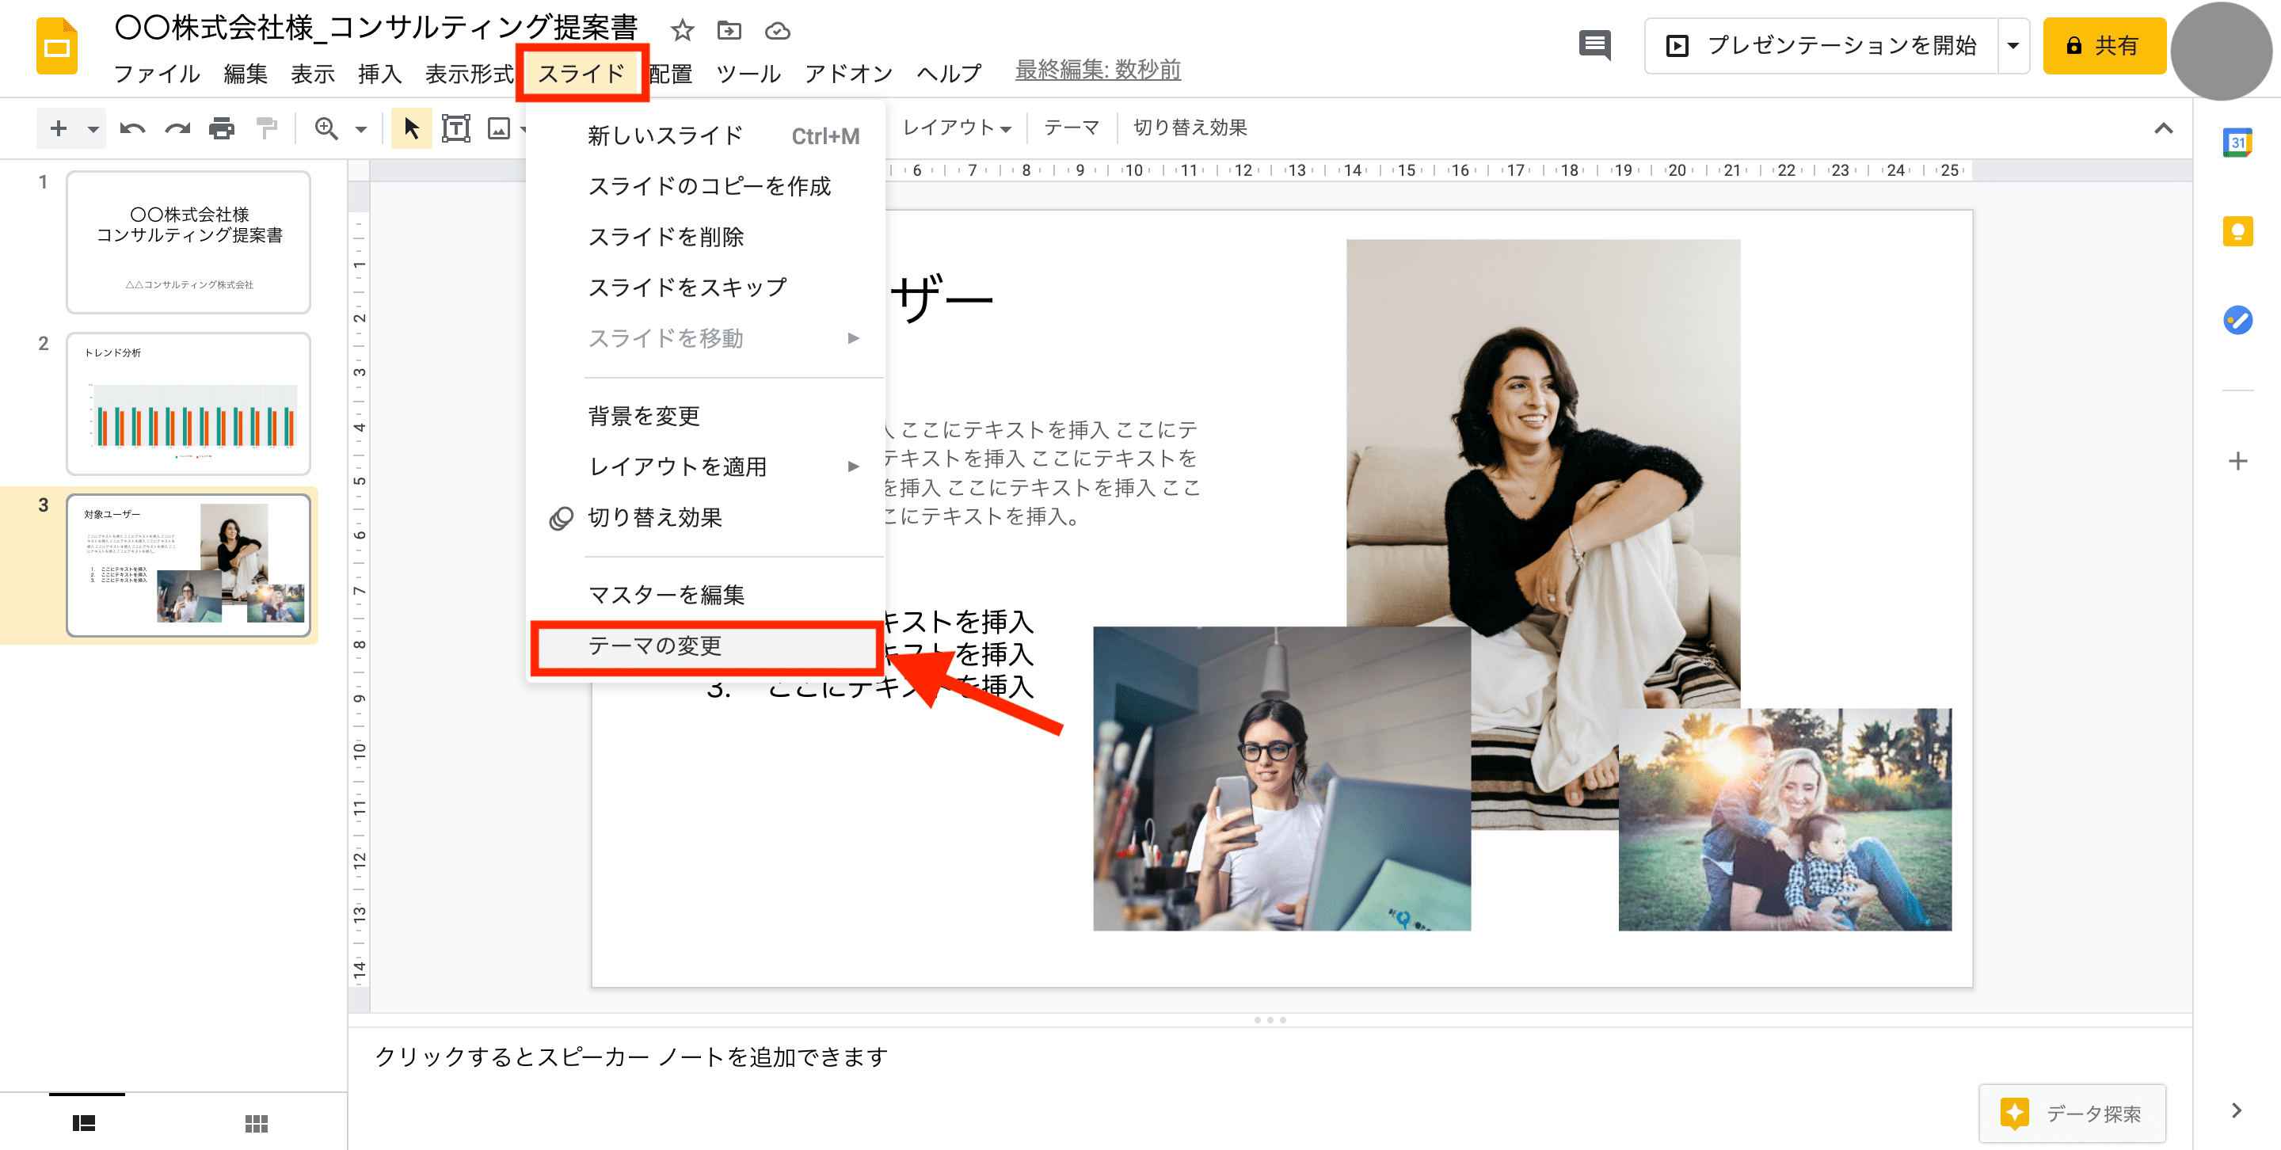Choose スライドのコピーを作成 menu item
Image resolution: width=2281 pixels, height=1150 pixels.
[706, 186]
